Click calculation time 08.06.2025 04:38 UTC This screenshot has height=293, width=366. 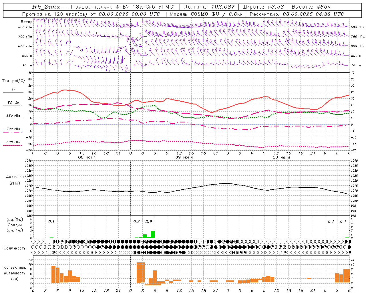pyautogui.click(x=313, y=14)
